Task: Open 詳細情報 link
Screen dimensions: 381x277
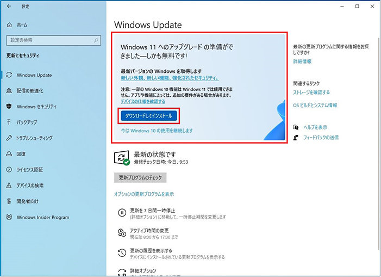Action: (302, 61)
